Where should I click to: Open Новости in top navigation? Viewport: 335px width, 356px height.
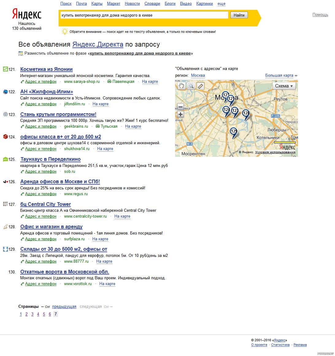132,4
